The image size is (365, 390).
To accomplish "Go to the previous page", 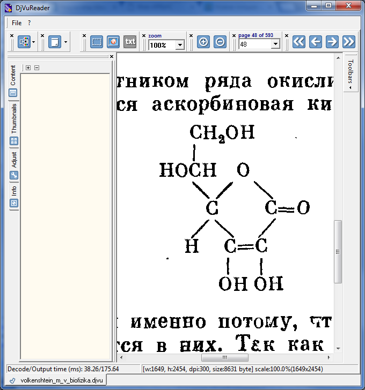I will tap(316, 42).
